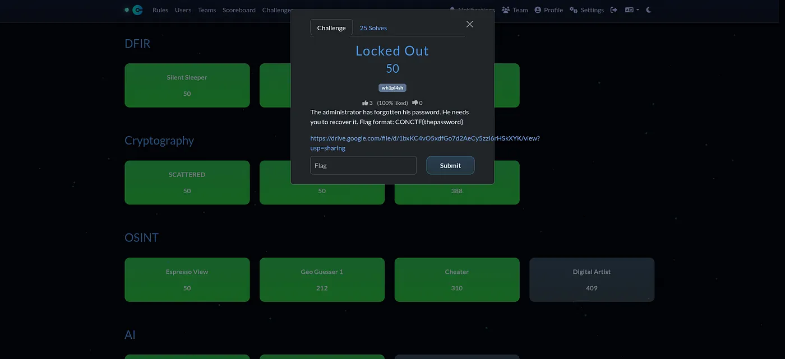Click the wh1pl4sh author tag
Viewport: 785px width, 359px height.
pyautogui.click(x=392, y=88)
